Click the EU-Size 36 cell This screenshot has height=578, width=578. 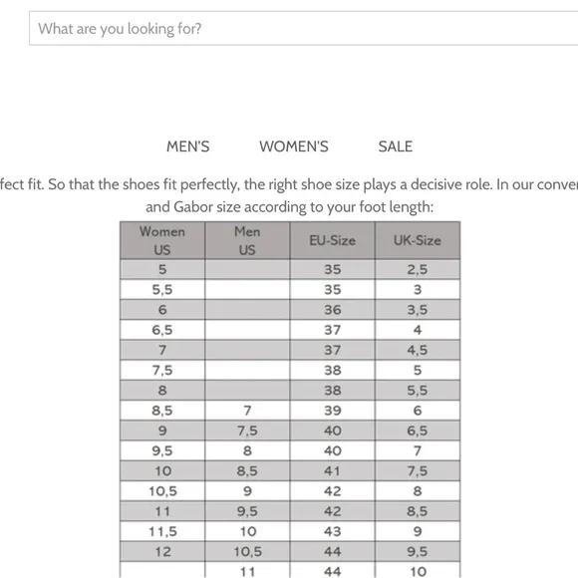pos(333,310)
